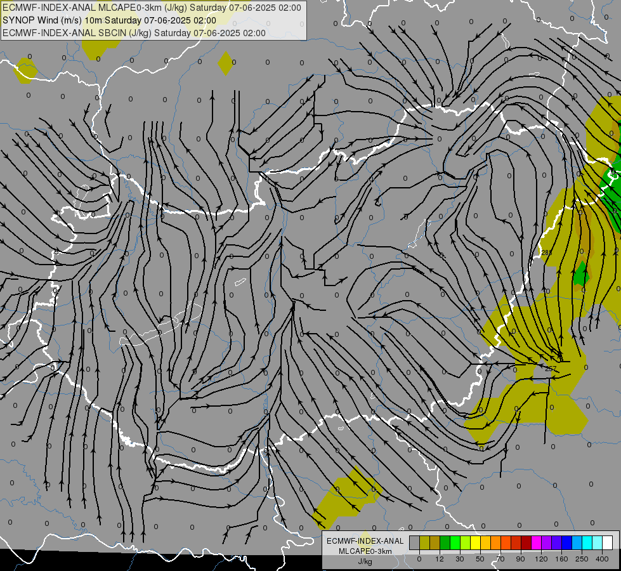
Task: Click the 'ECMWF-INDEX-ANAL SBCIN (J/kg)' title line
Action: (x=134, y=33)
